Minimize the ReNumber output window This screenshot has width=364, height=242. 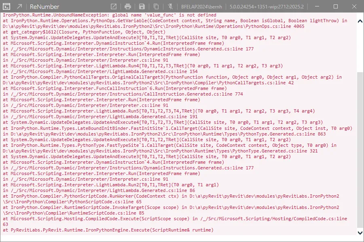click(317, 6)
